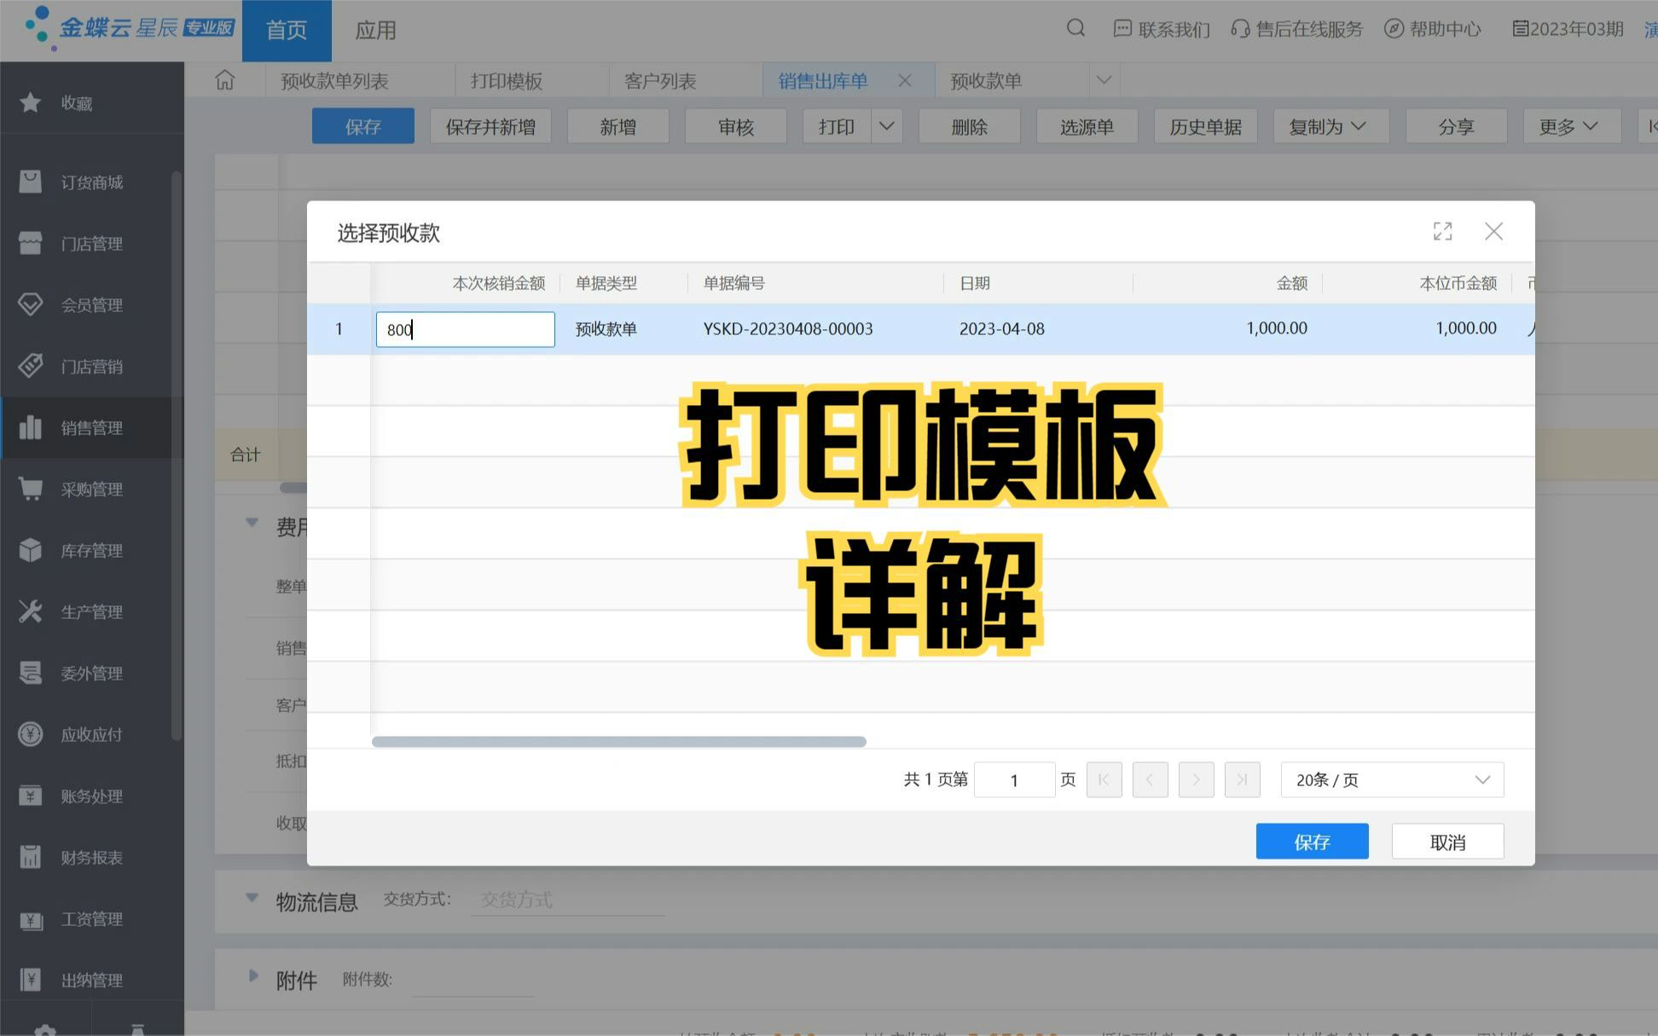Open 库存管理 box icon
The image size is (1658, 1036).
click(31, 550)
